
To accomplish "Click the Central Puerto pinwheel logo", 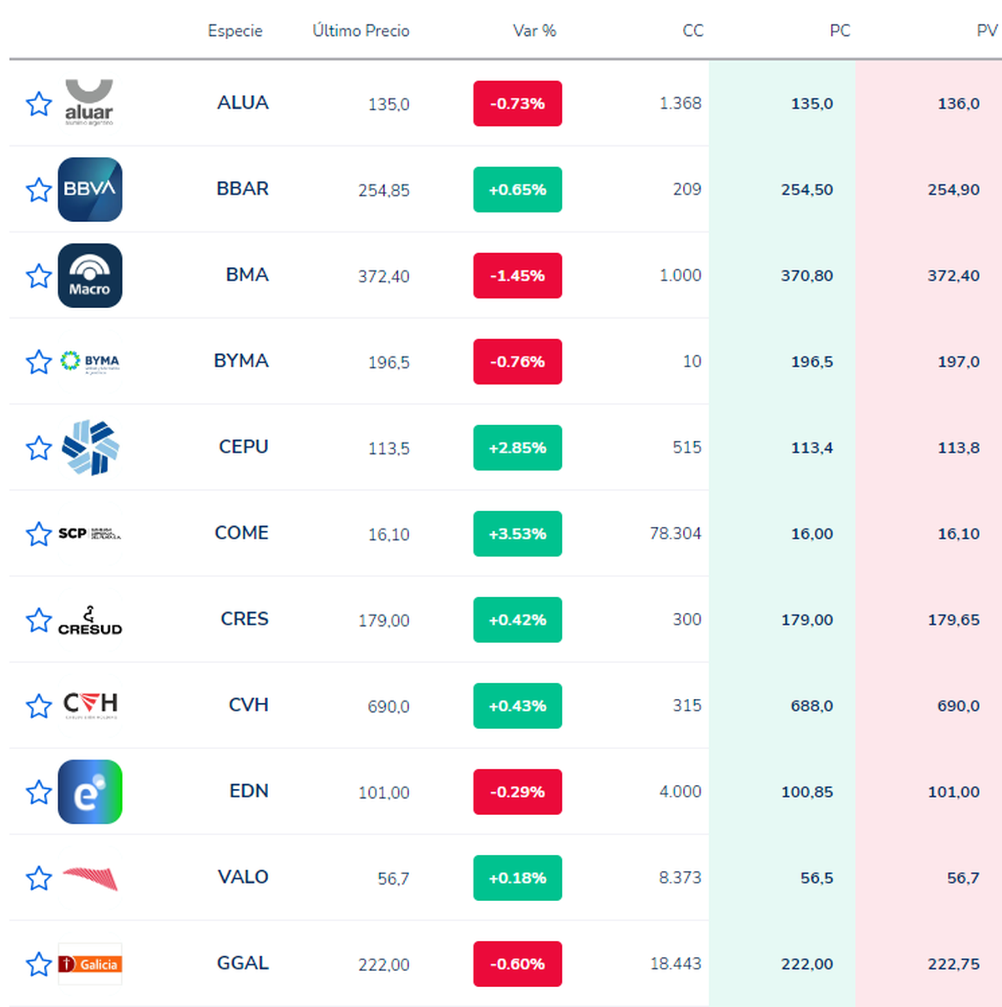I will tap(89, 448).
